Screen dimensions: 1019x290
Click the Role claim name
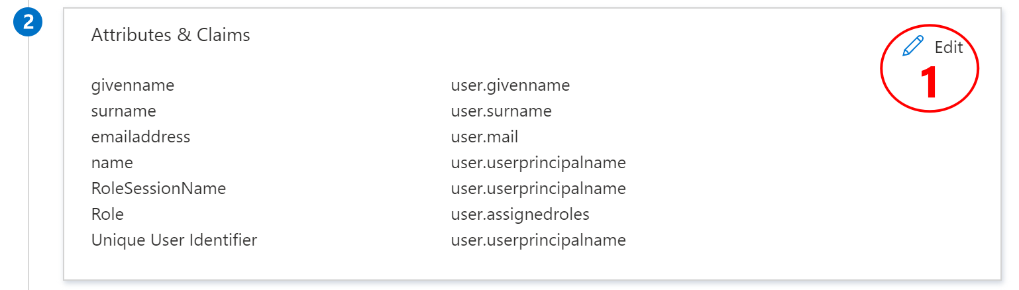pos(107,215)
